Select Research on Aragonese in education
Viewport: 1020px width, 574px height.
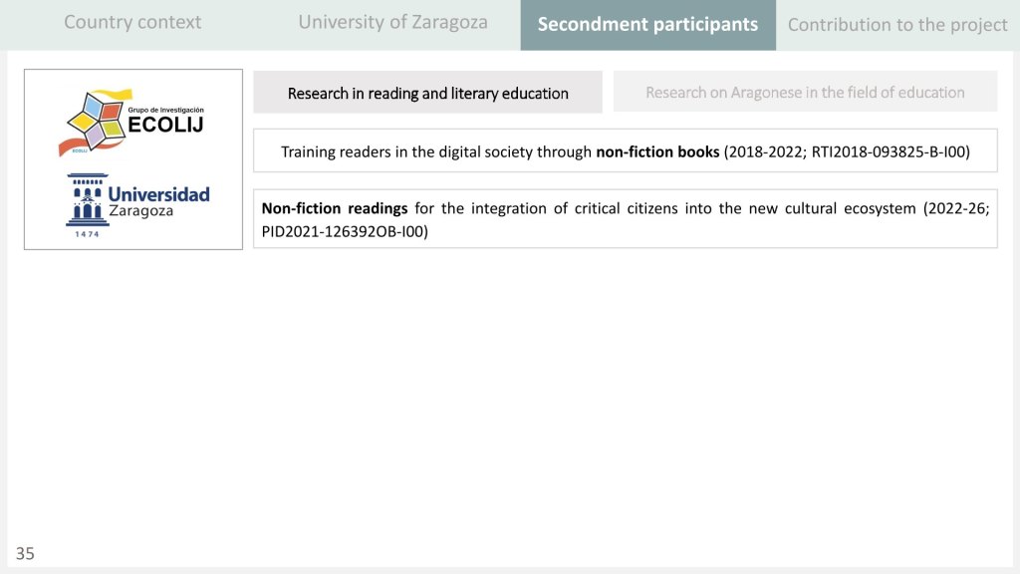point(805,92)
